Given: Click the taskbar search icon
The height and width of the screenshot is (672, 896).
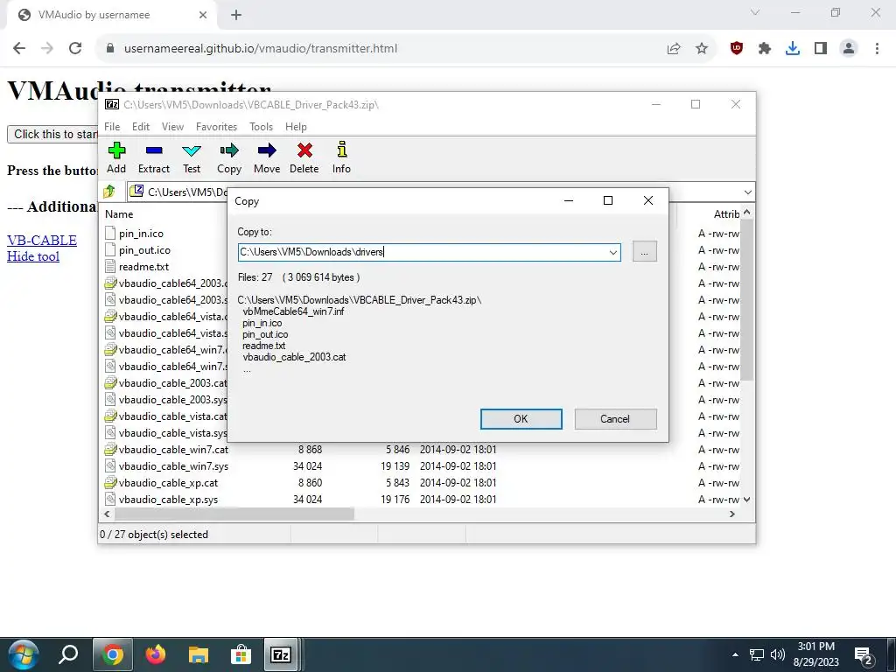Looking at the screenshot, I should coord(68,654).
